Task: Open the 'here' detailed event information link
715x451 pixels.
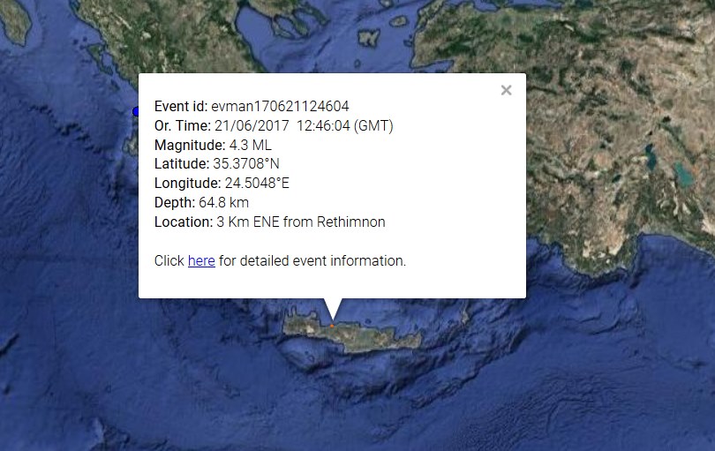Action: (201, 261)
